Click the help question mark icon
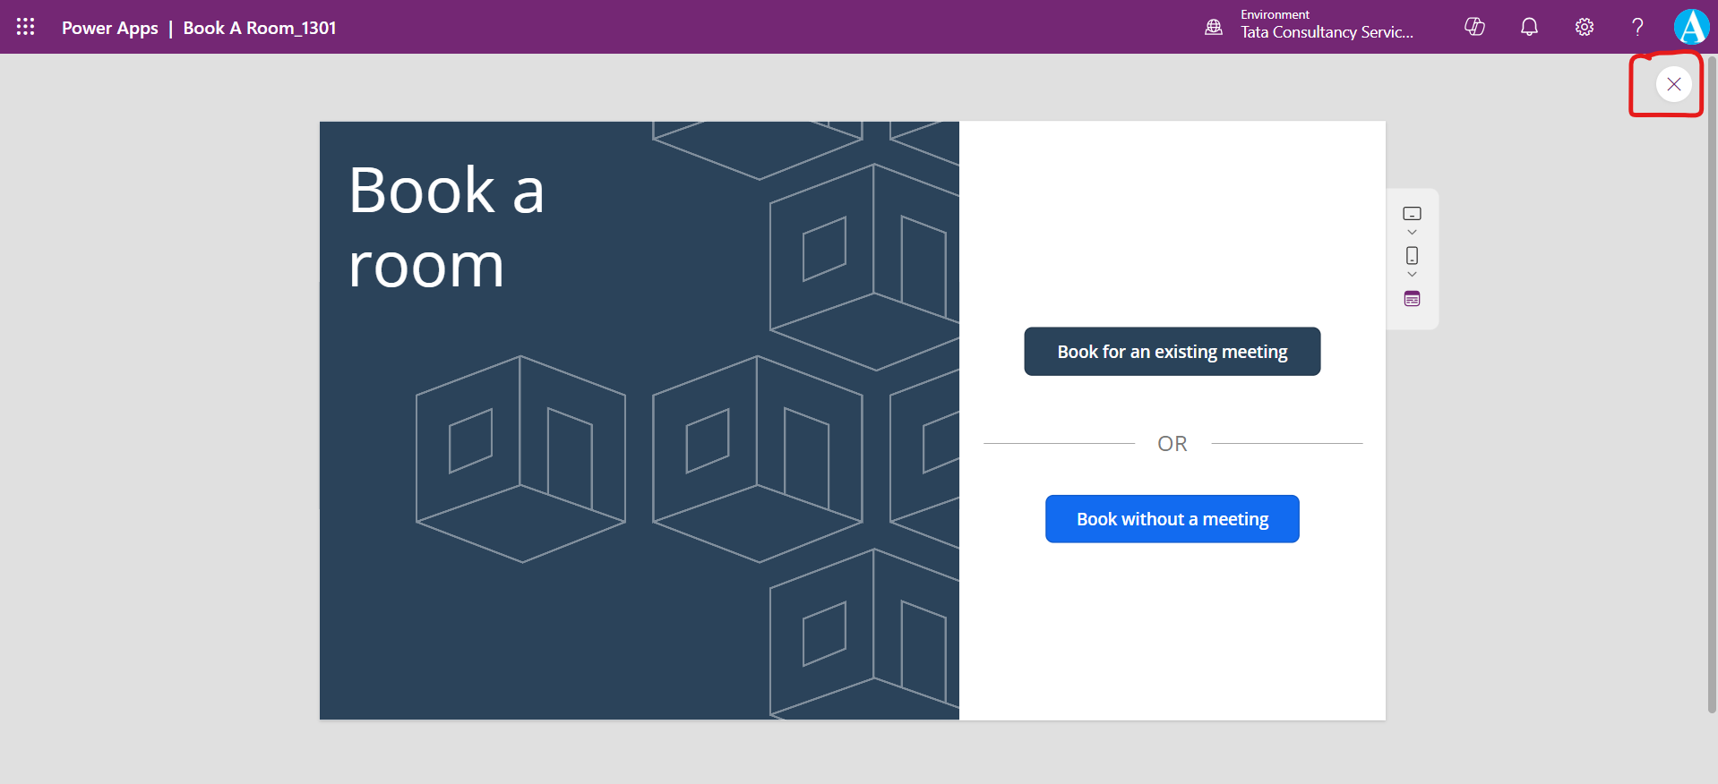 [x=1637, y=27]
